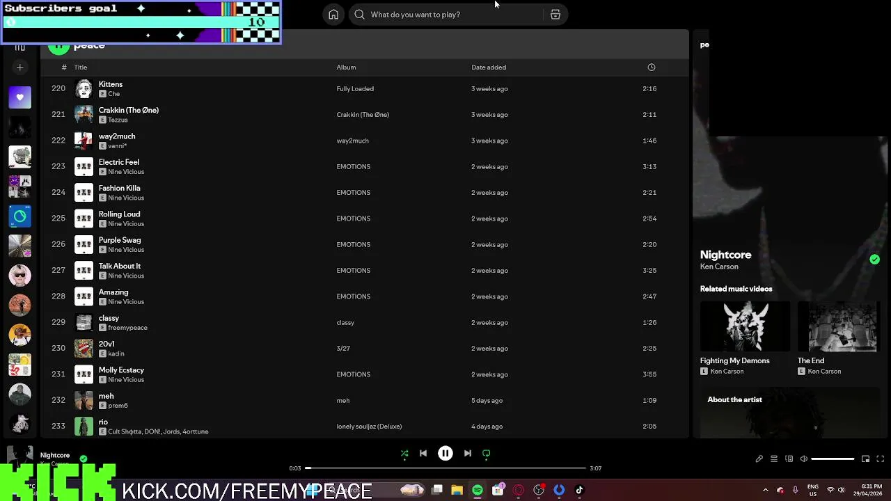Select track Rolling Loud

tap(365, 218)
